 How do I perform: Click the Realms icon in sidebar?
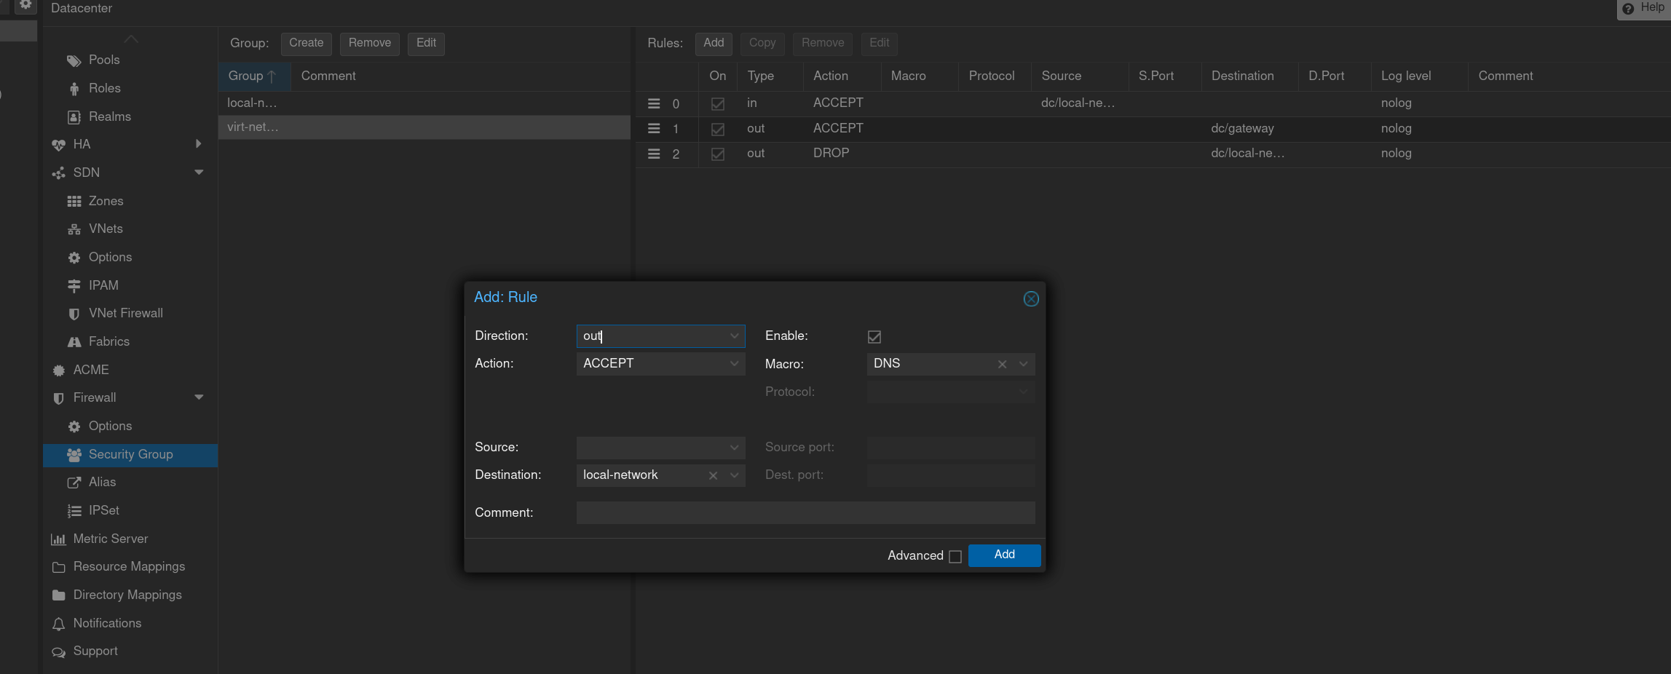74,117
